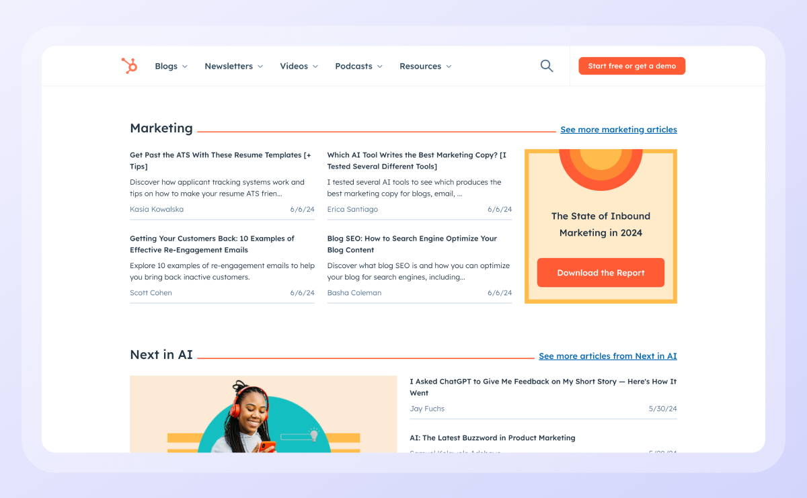The image size is (807, 498).
Task: Select author Erica Santiago
Action: [x=352, y=209]
